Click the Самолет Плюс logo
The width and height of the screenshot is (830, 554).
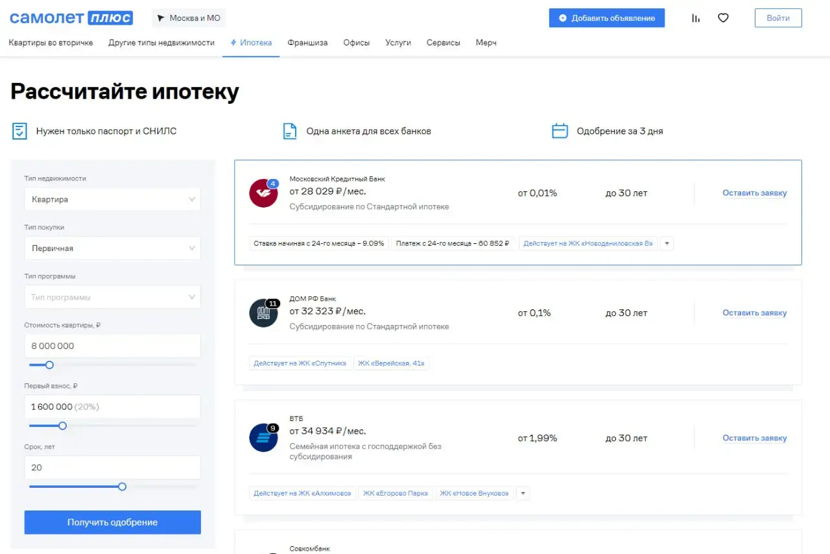[71, 18]
